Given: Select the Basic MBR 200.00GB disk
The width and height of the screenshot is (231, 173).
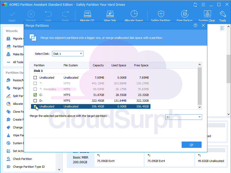Looking at the screenshot, I should 81,160.
